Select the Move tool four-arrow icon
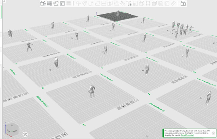217x139 pixels. point(78,3)
